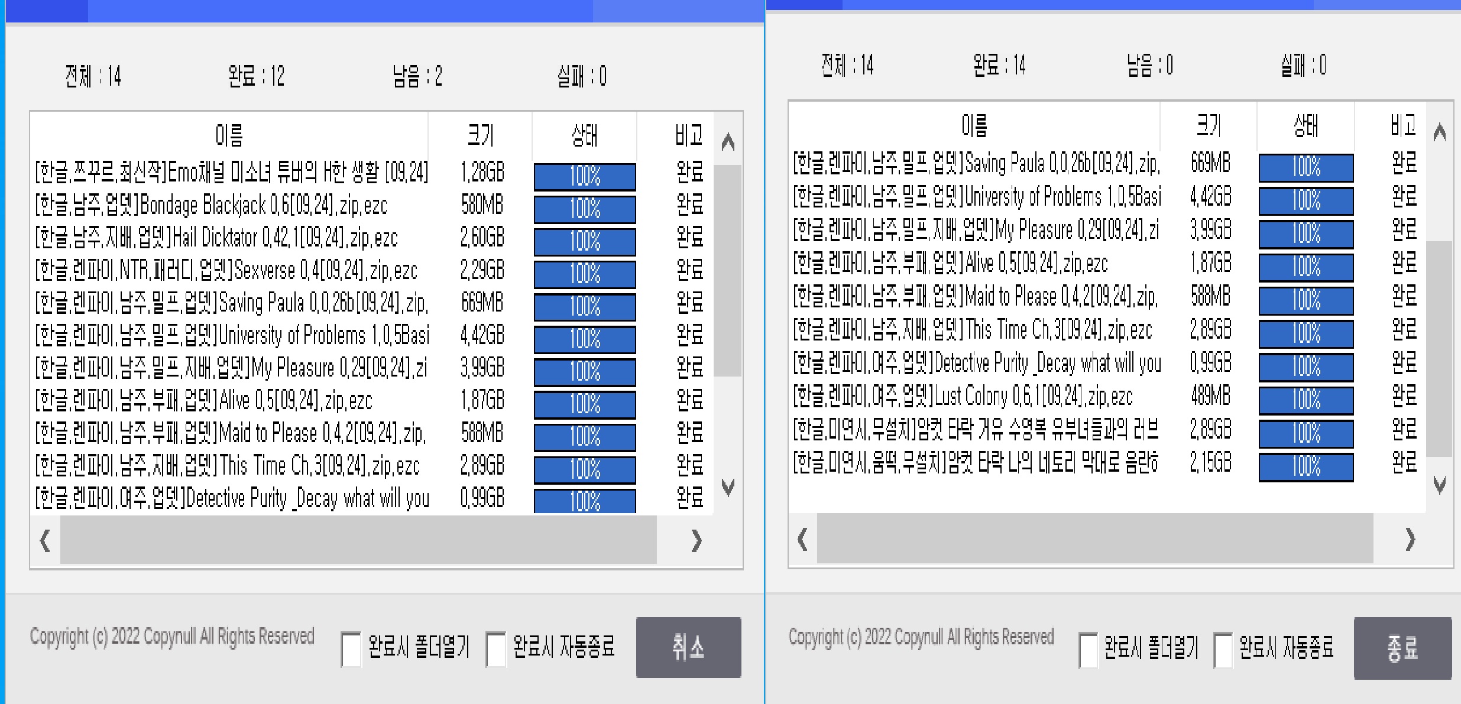Click progress bar of Bondage Blackjack row
The image size is (1461, 704).
click(585, 209)
